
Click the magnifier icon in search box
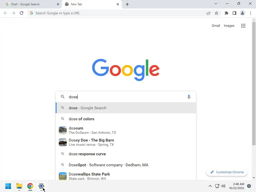[x=62, y=97]
